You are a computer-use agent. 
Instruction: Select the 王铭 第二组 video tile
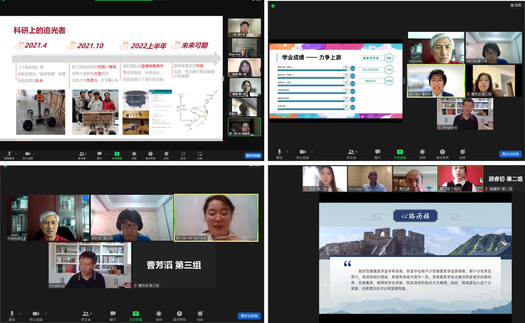(x=325, y=179)
